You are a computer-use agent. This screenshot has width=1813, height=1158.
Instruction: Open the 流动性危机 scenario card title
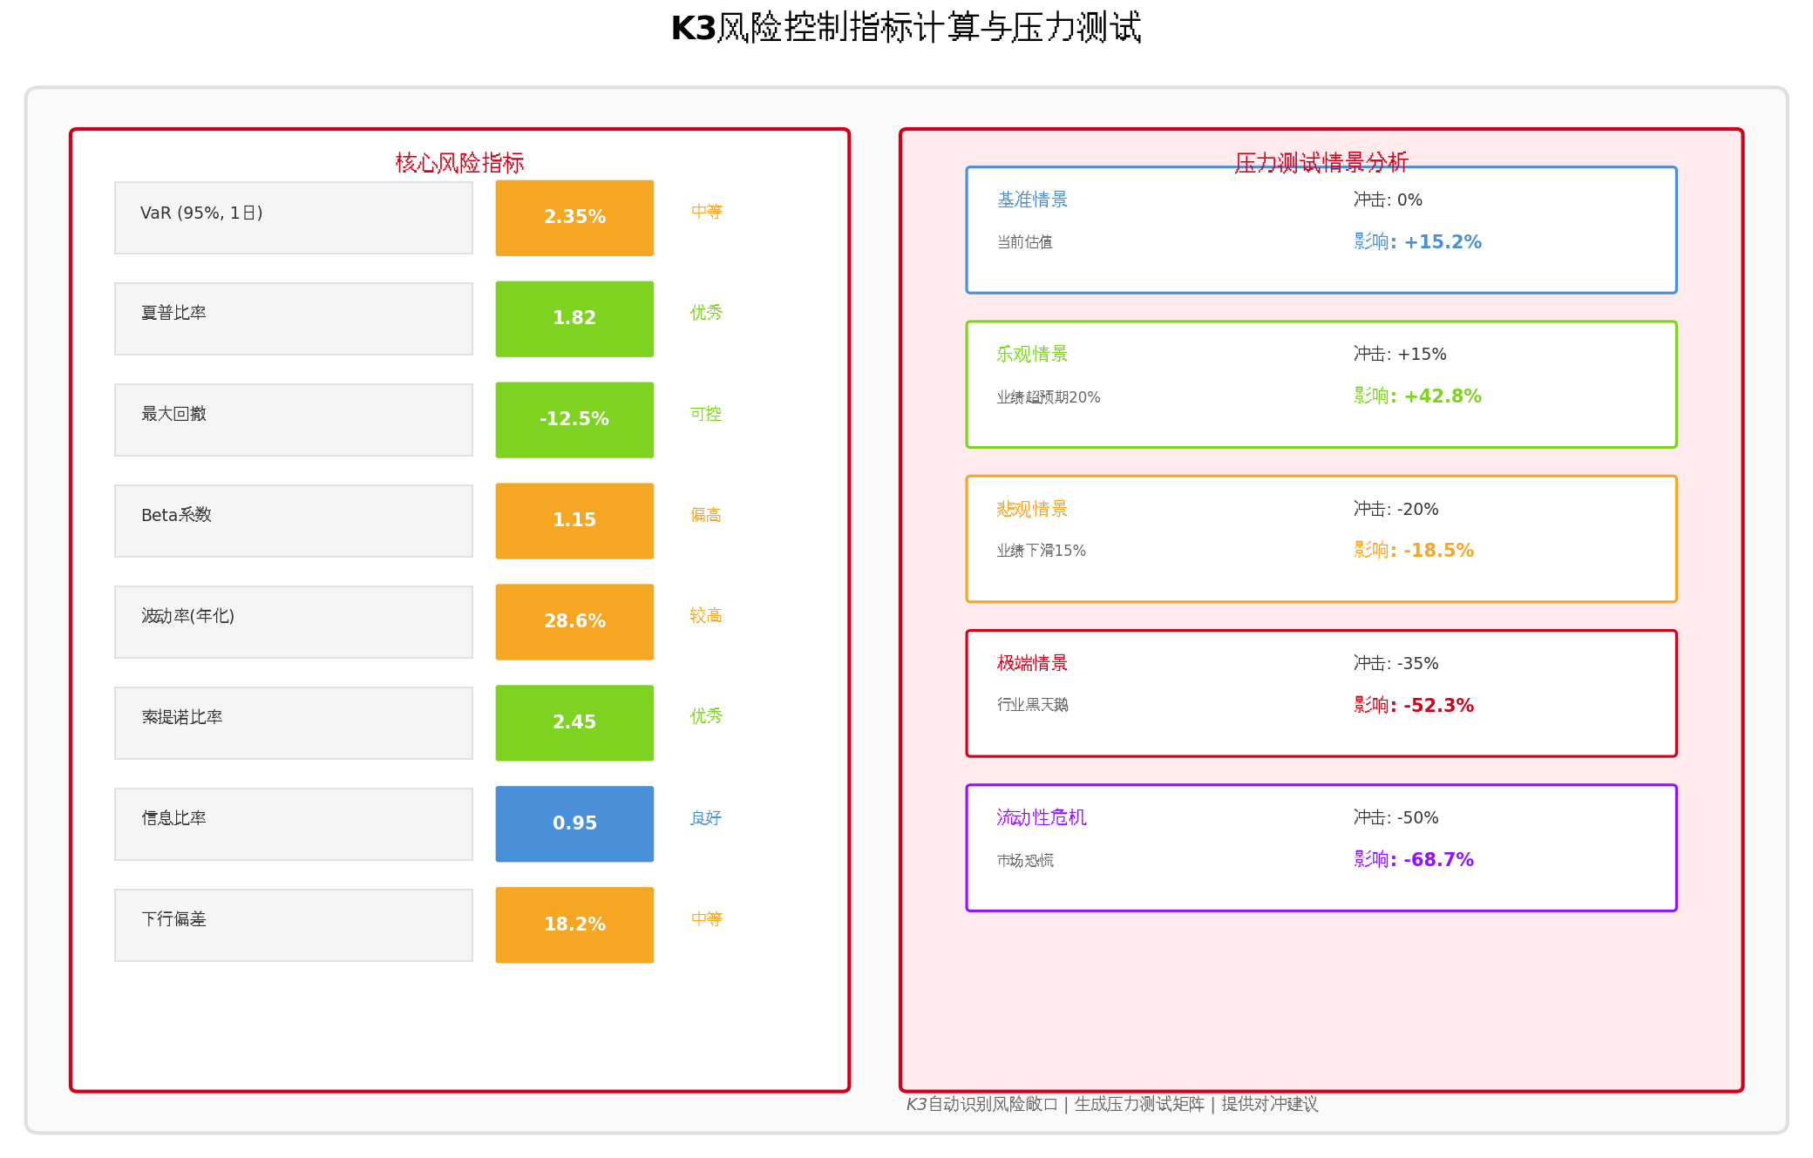(x=1042, y=817)
